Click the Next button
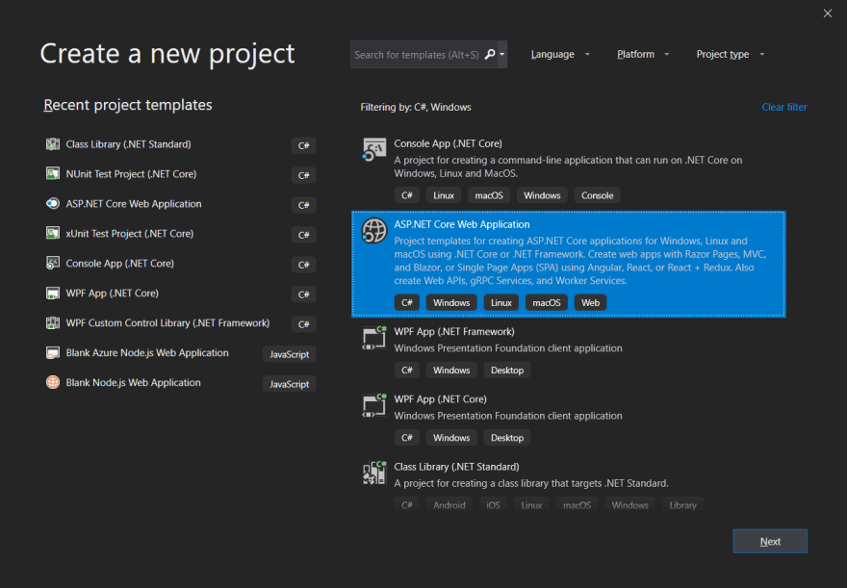 click(770, 541)
